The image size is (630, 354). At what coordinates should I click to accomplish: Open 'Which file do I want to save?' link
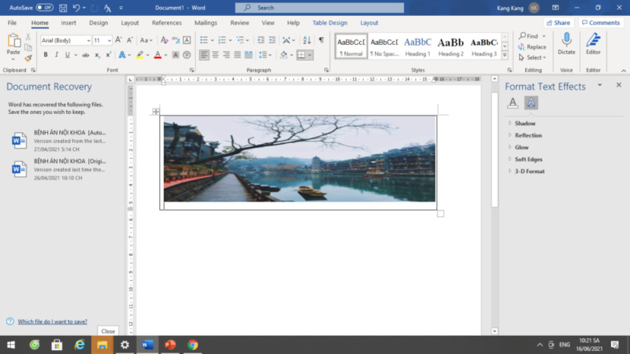point(52,322)
